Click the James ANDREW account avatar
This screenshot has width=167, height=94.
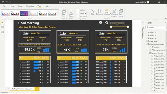[148, 2]
